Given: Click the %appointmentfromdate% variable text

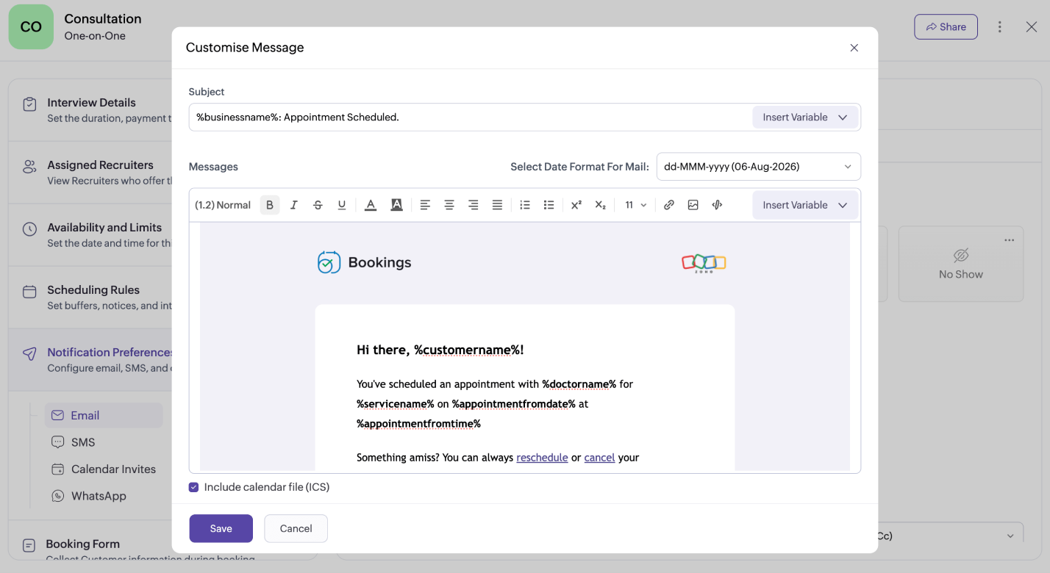Looking at the screenshot, I should pos(514,403).
